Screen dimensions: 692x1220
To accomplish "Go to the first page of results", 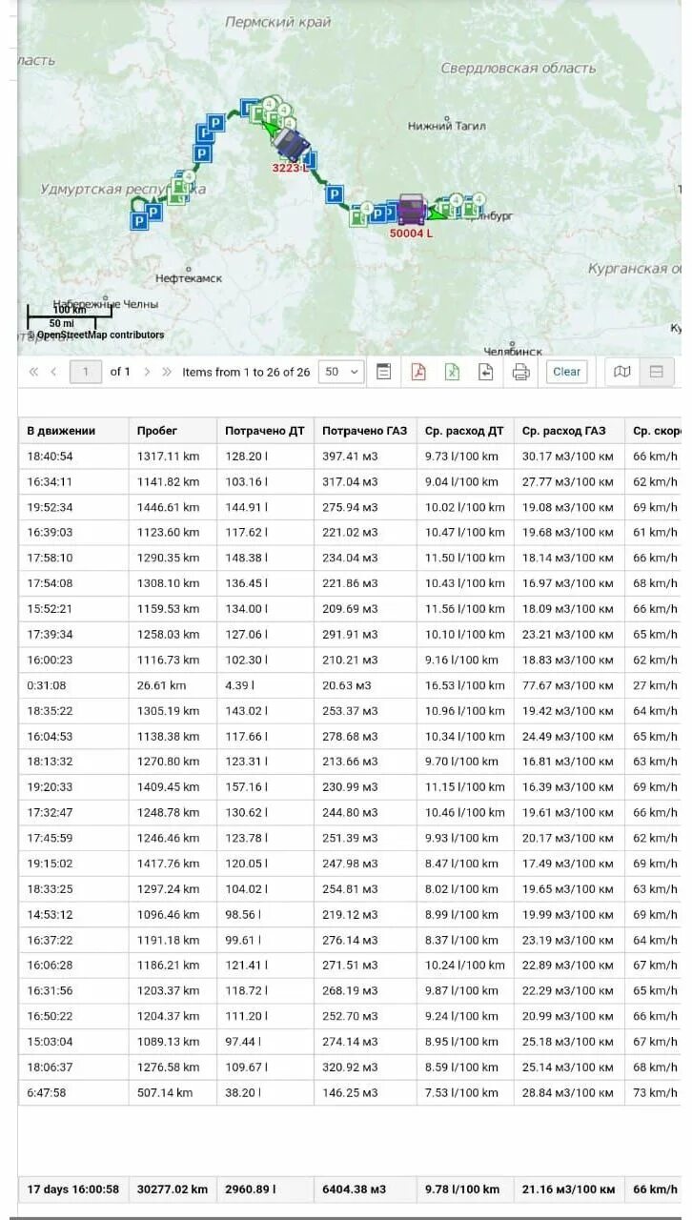I will point(33,372).
